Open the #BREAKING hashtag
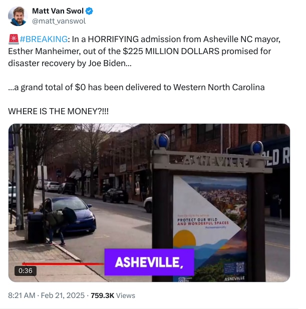The height and width of the screenshot is (309, 306). tap(44, 39)
